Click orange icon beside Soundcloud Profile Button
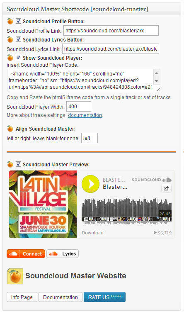The image size is (184, 314). (10, 21)
